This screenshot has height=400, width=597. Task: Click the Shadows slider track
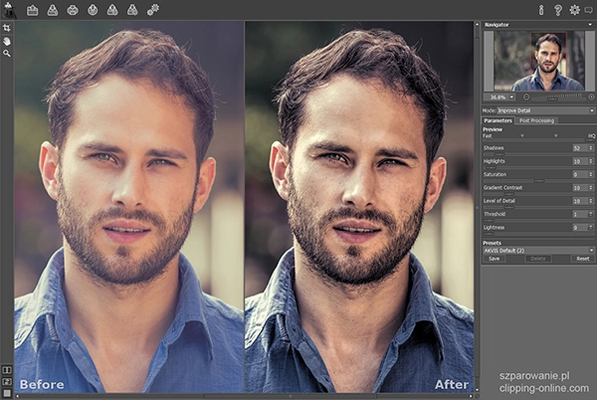click(x=525, y=153)
